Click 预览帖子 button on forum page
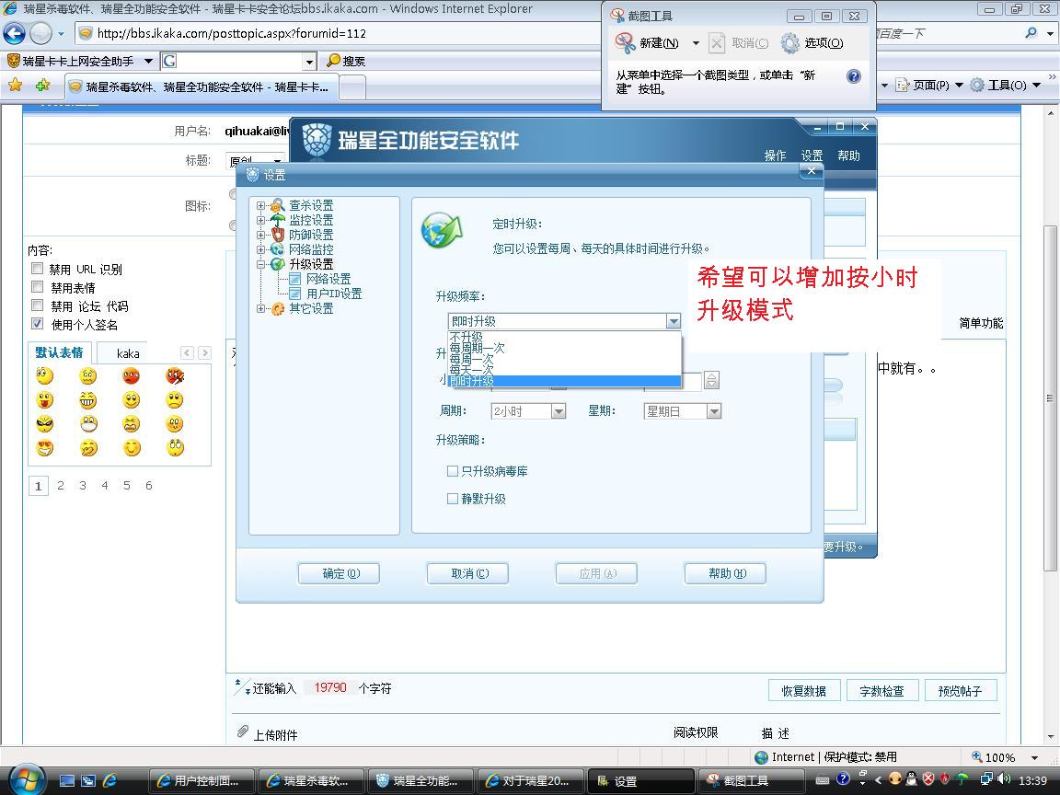The height and width of the screenshot is (795, 1060). (960, 691)
